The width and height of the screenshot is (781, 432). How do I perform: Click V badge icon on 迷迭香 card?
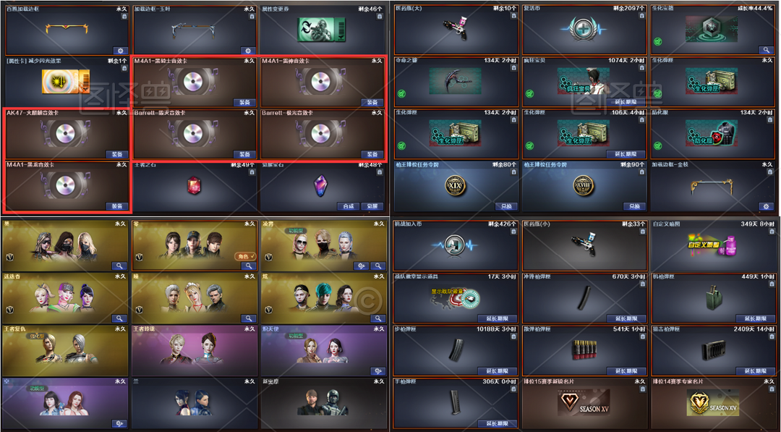(x=9, y=310)
